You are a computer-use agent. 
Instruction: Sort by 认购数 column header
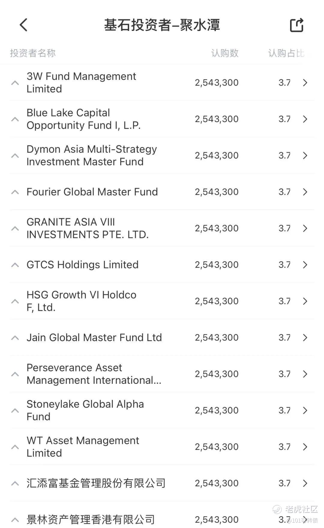[x=225, y=53]
